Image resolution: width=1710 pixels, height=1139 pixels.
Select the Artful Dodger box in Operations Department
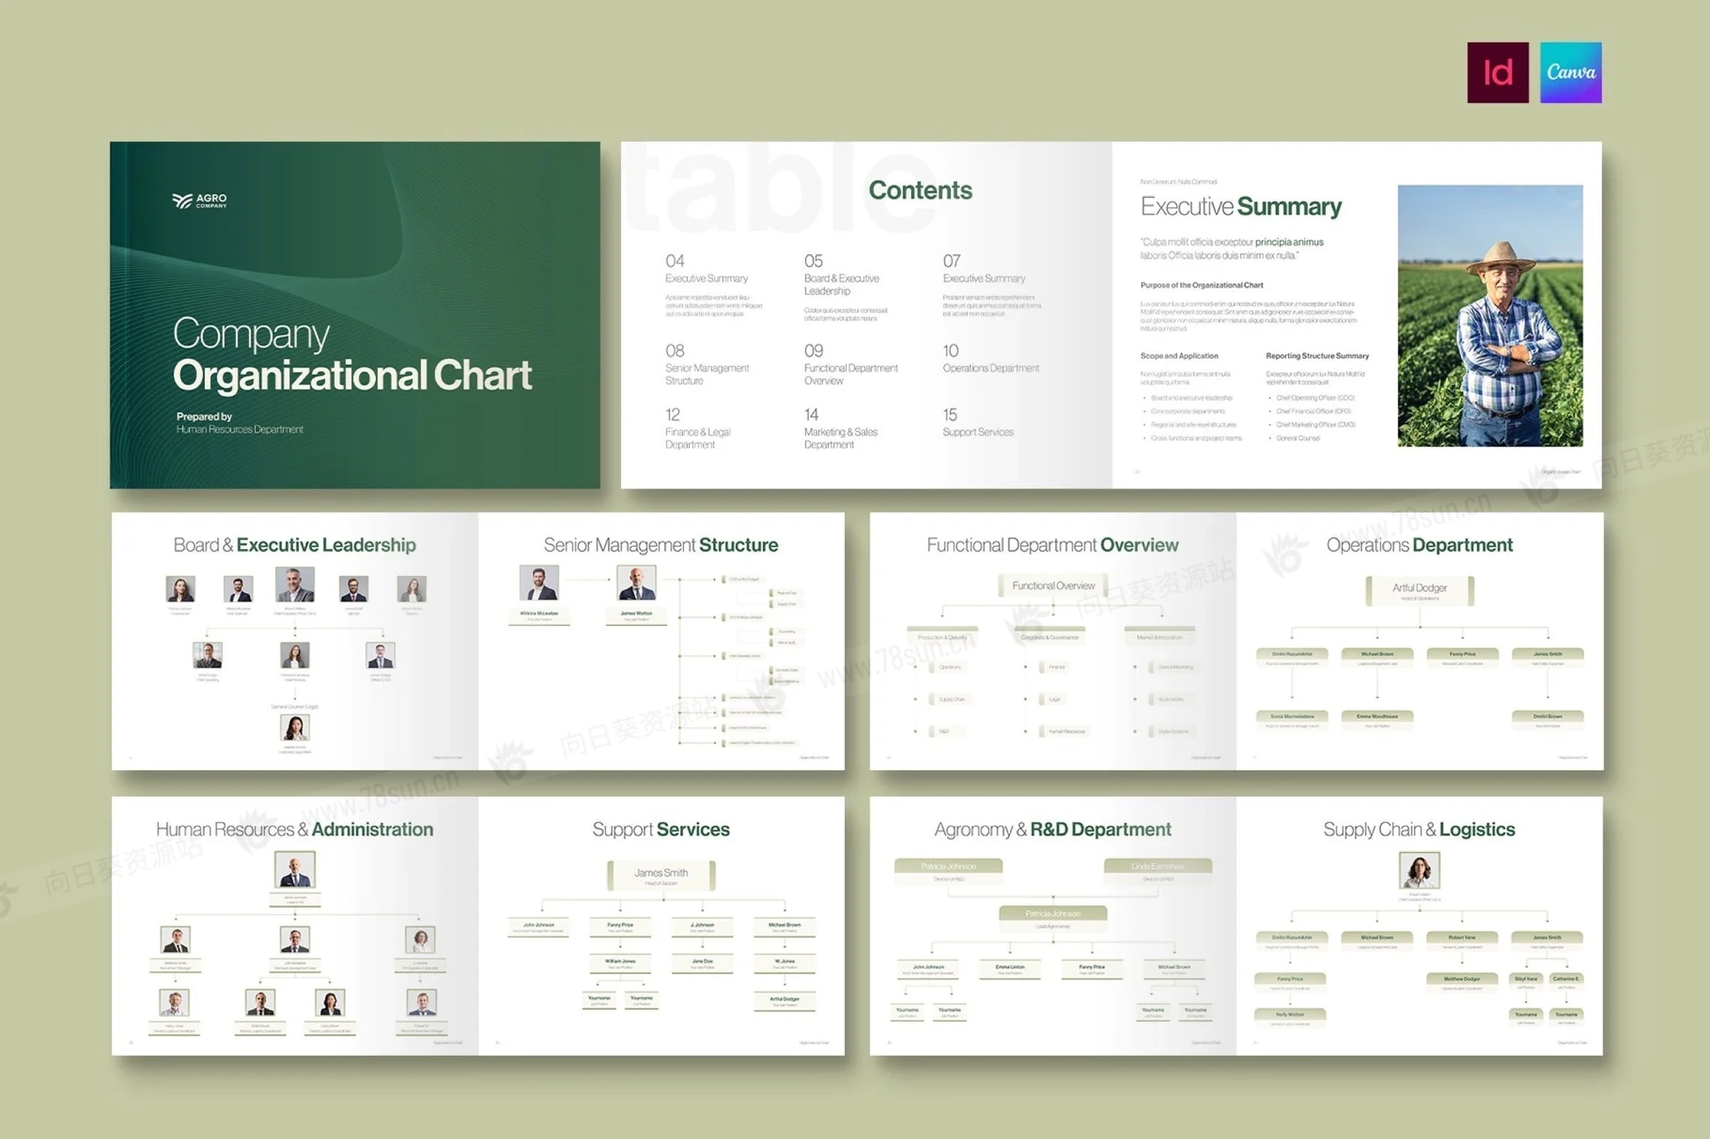point(1419,590)
